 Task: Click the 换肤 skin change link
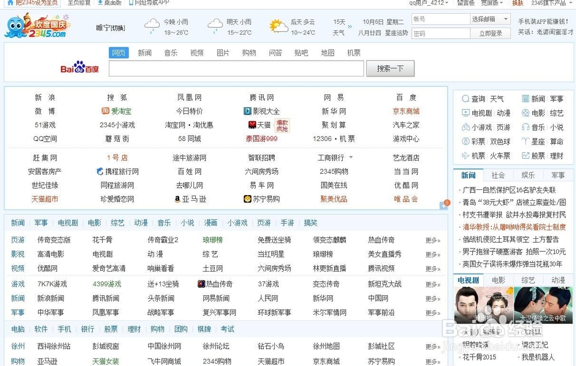tap(518, 2)
